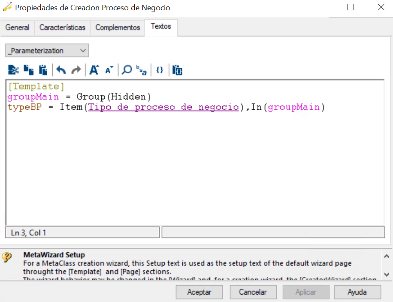Redo the edit with the grey arrow icon
Image resolution: width=393 pixels, height=302 pixels.
(x=76, y=70)
